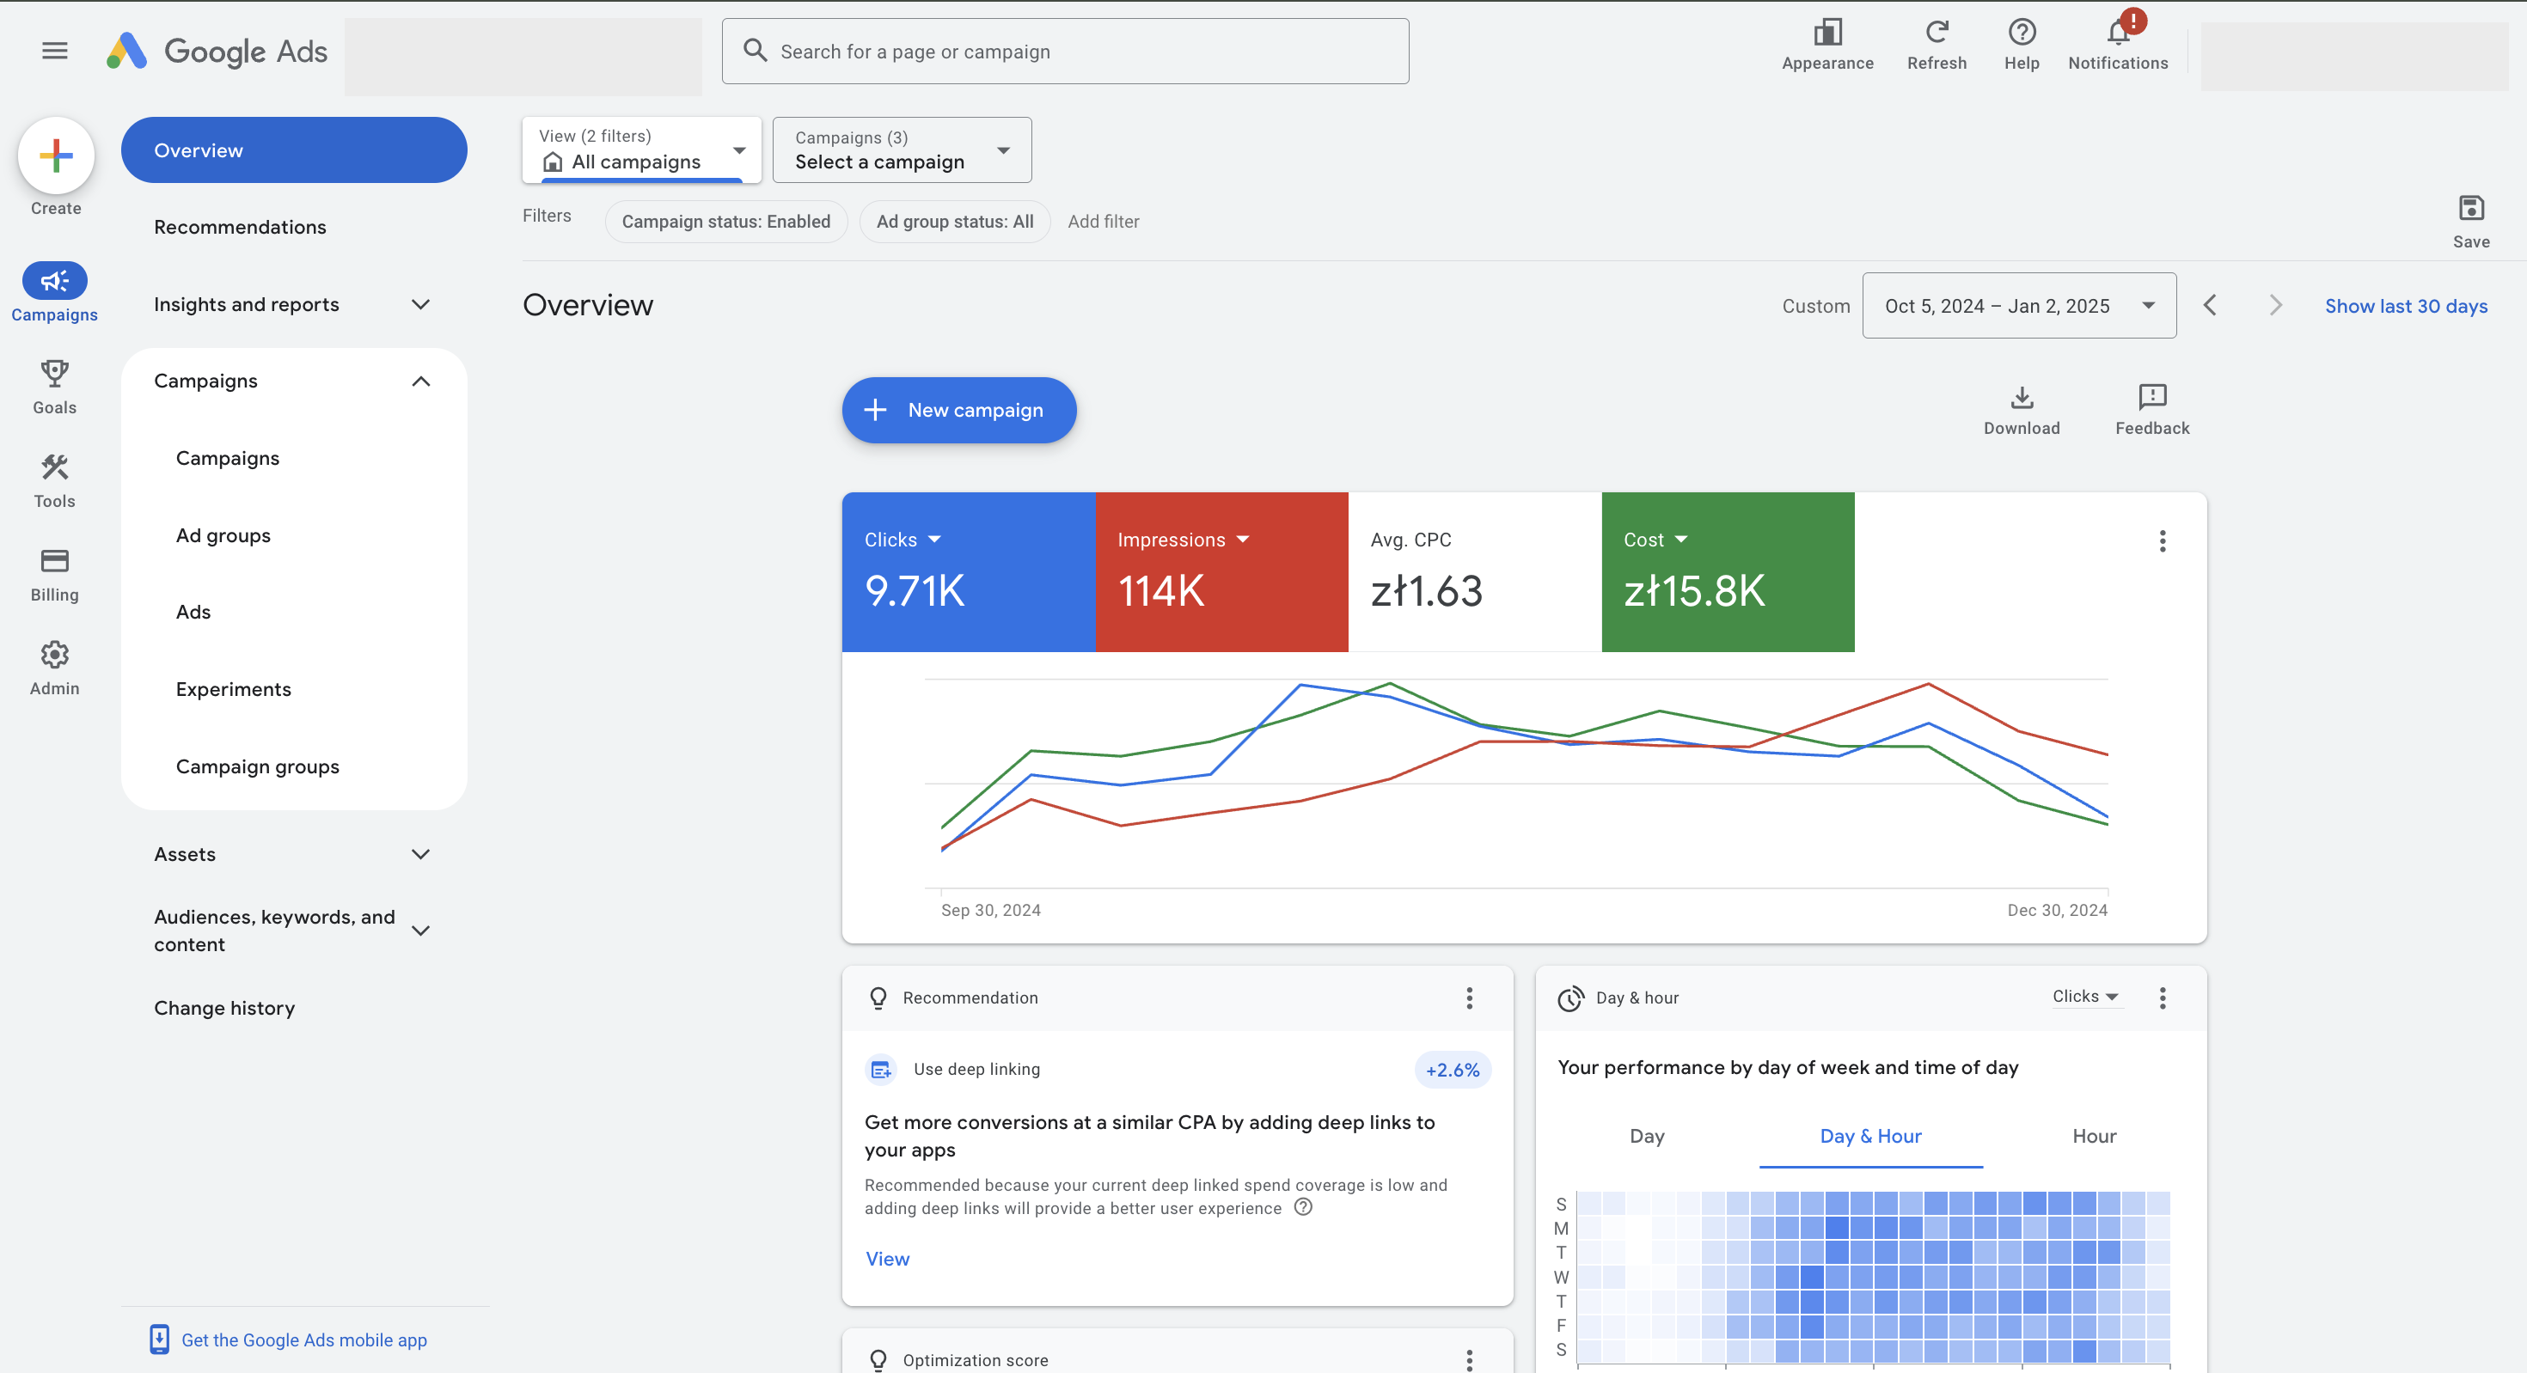Open Optimization score card three-dot menu
The width and height of the screenshot is (2527, 1373).
1469,1359
